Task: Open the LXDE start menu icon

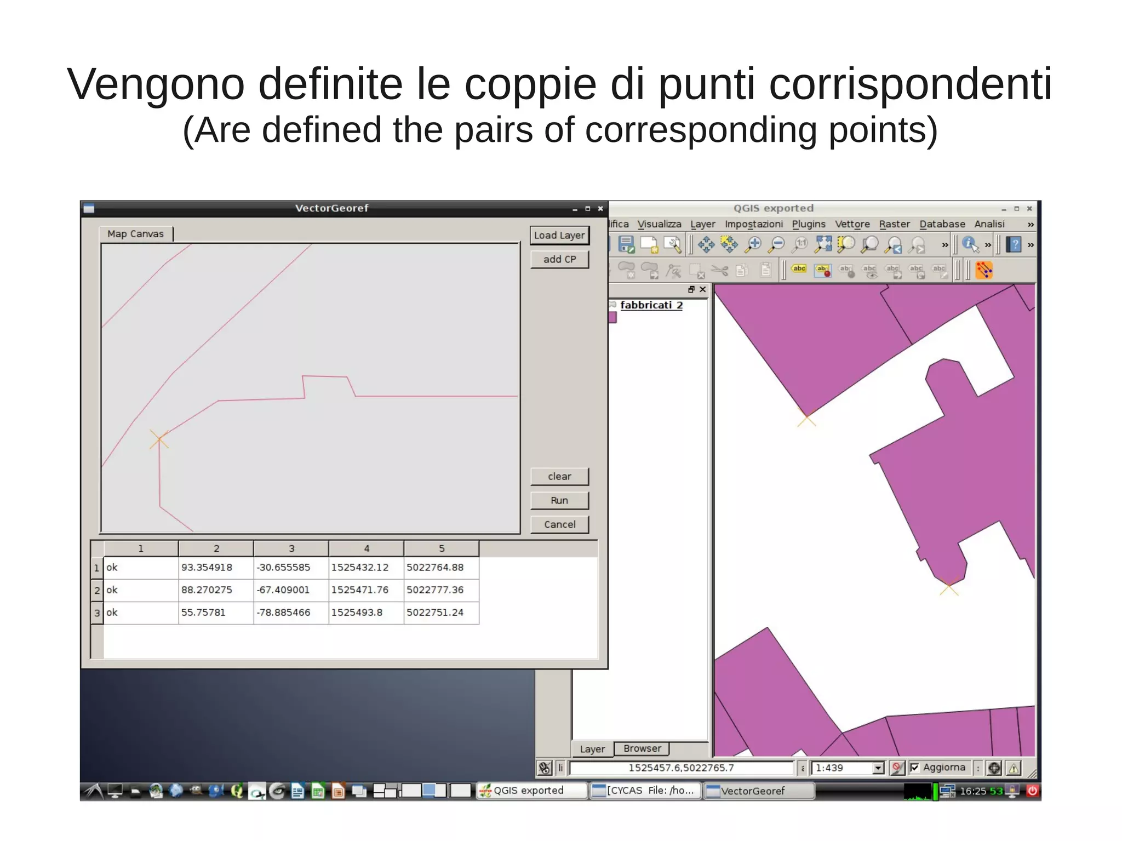Action: click(93, 791)
